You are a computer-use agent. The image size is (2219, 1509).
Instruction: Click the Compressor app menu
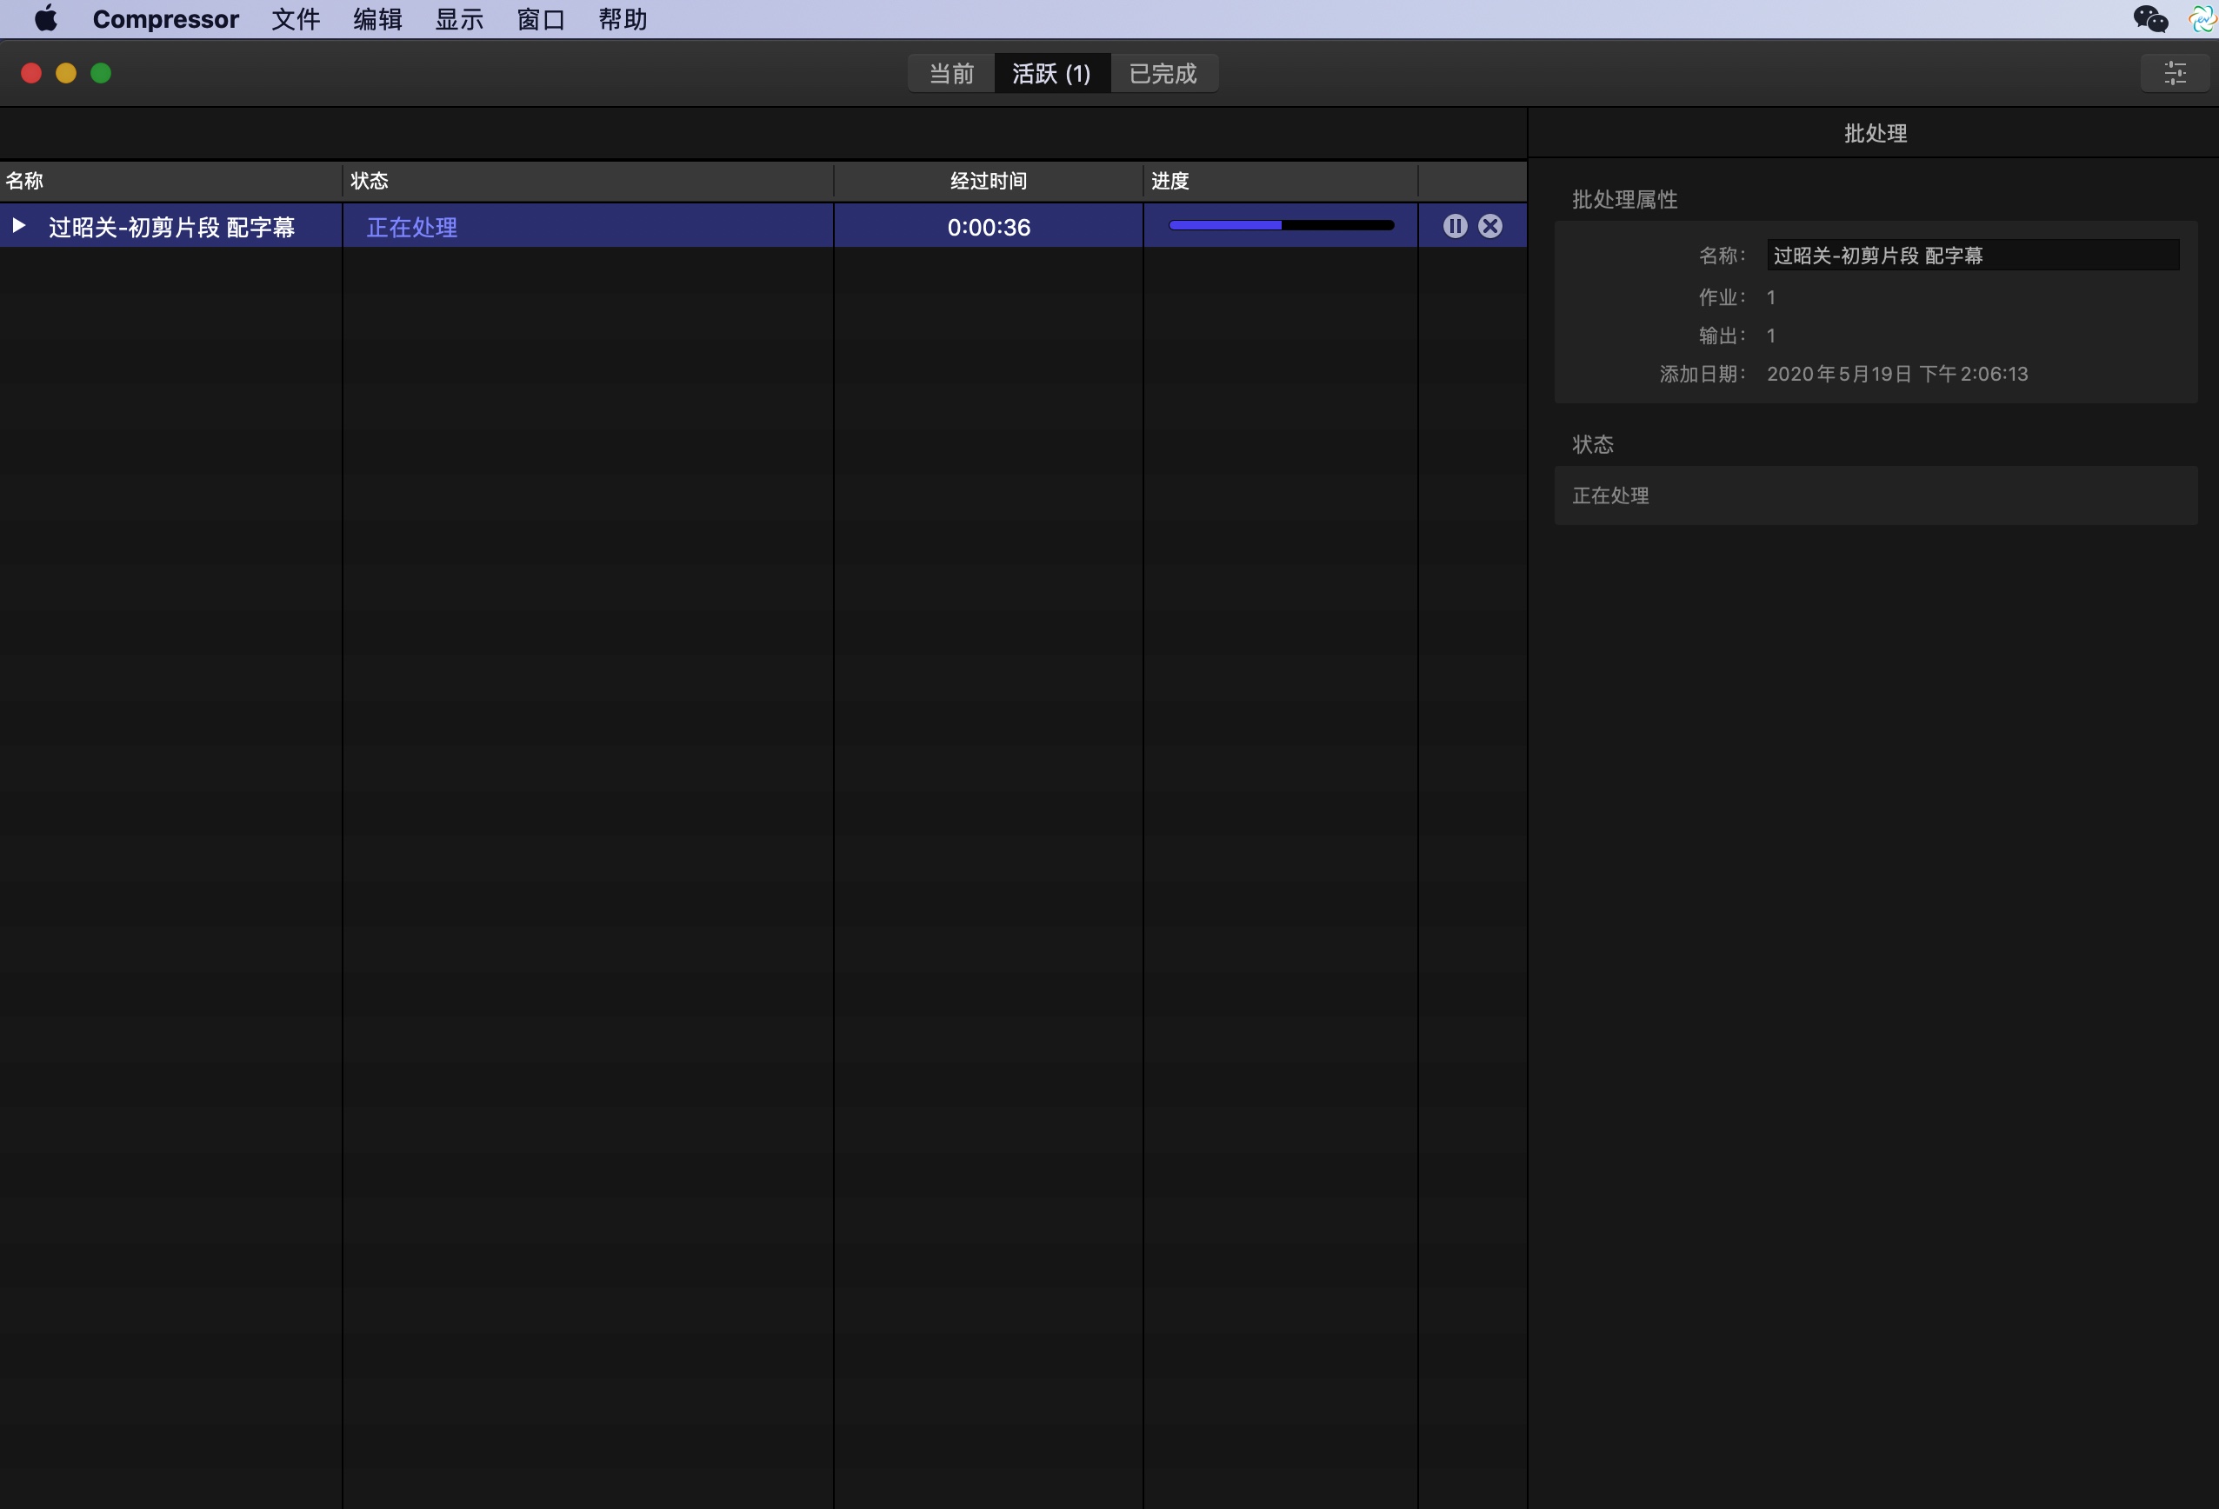click(165, 19)
